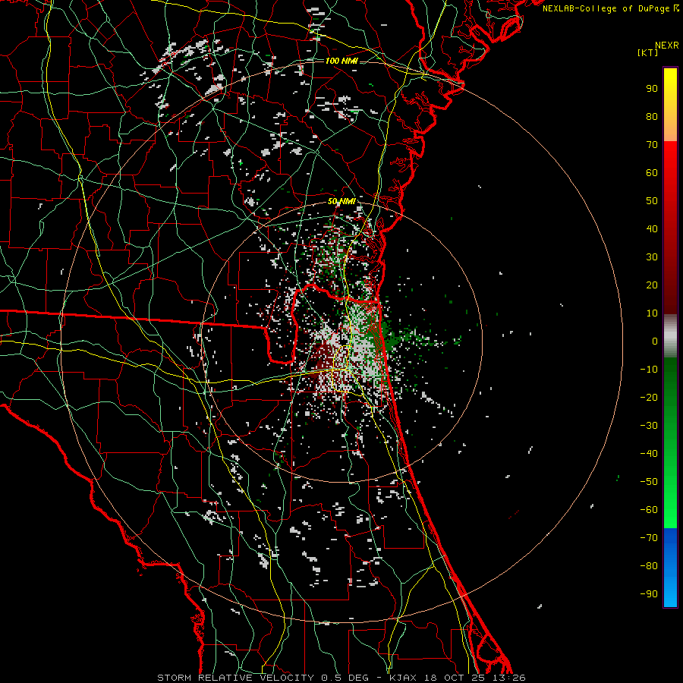
Task: Click the 100 NMI range ring label
Action: tap(341, 61)
